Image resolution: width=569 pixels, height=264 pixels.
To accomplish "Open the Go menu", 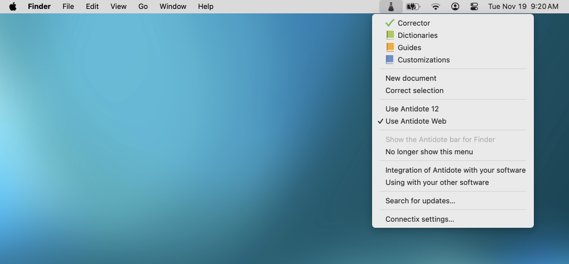I will [x=143, y=7].
